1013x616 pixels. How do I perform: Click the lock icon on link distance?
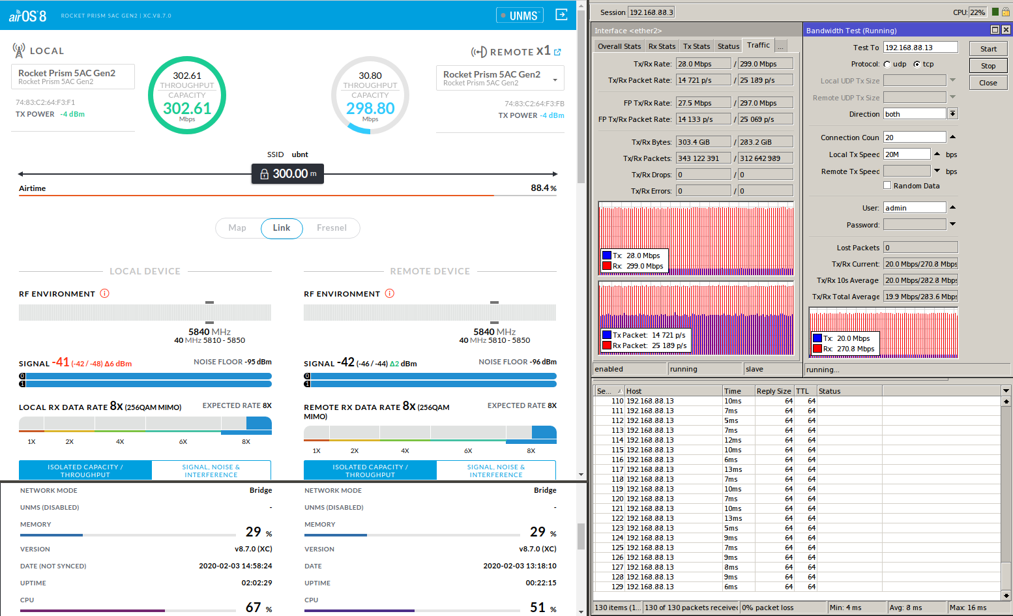pos(264,174)
